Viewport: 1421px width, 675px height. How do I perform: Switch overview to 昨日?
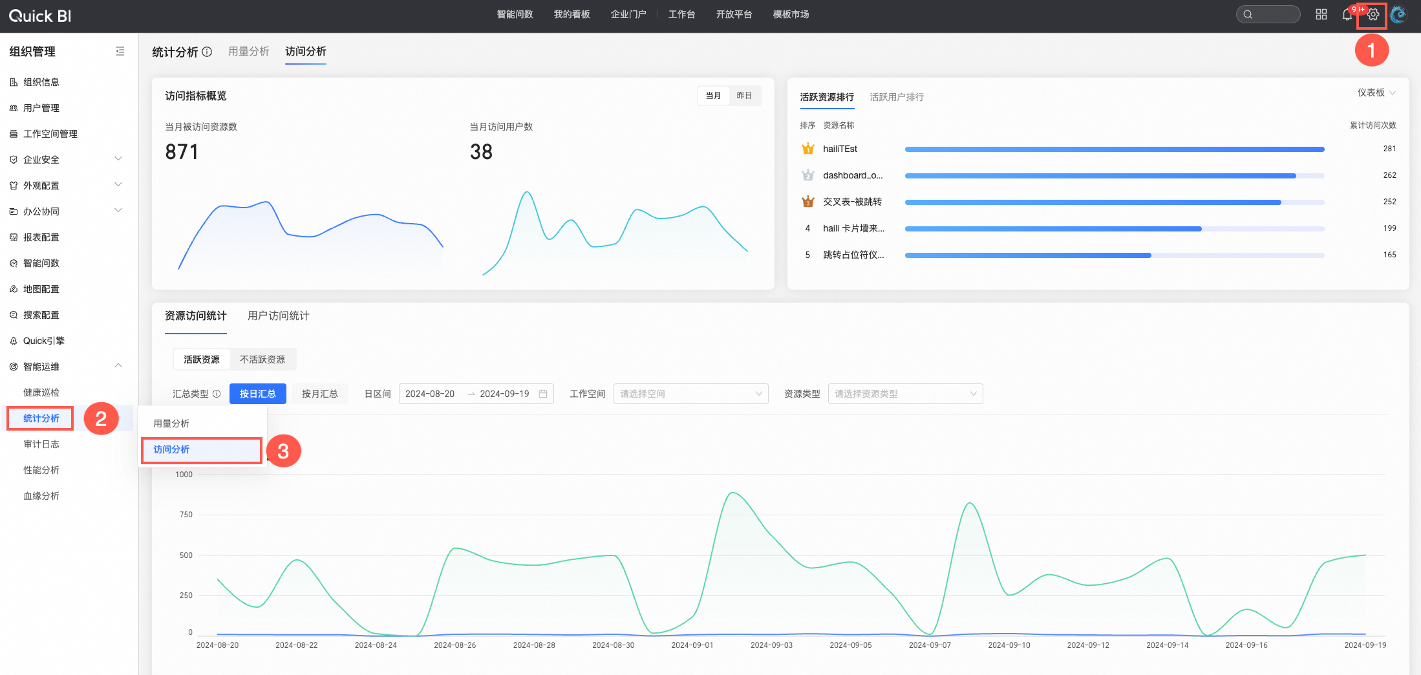coord(744,96)
